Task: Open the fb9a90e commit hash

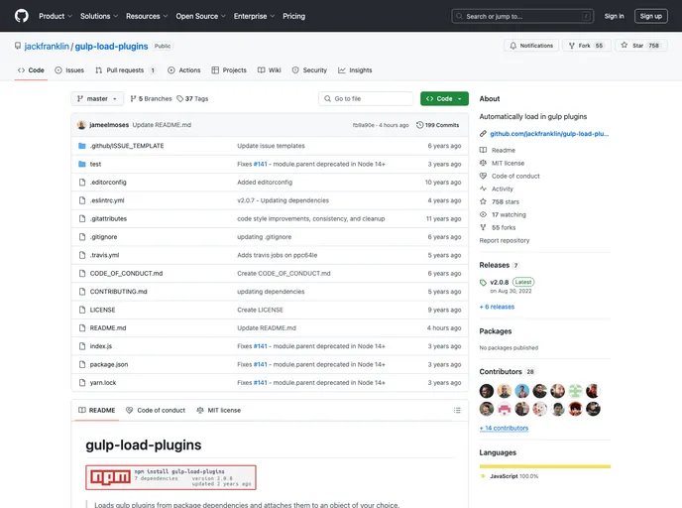Action: tap(363, 125)
